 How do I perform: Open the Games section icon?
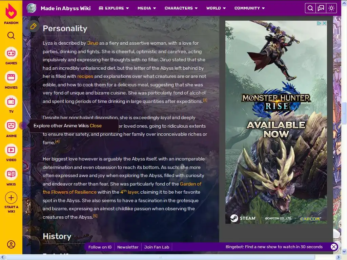[x=11, y=53]
